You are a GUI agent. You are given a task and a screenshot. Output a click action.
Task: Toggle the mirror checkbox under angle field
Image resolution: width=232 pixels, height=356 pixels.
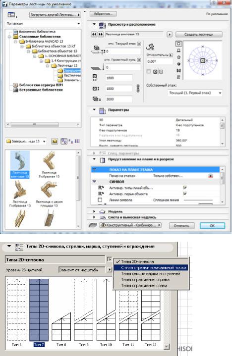pyautogui.click(x=149, y=71)
